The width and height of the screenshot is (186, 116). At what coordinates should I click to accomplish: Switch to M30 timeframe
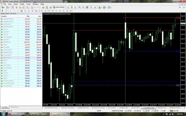53,11
